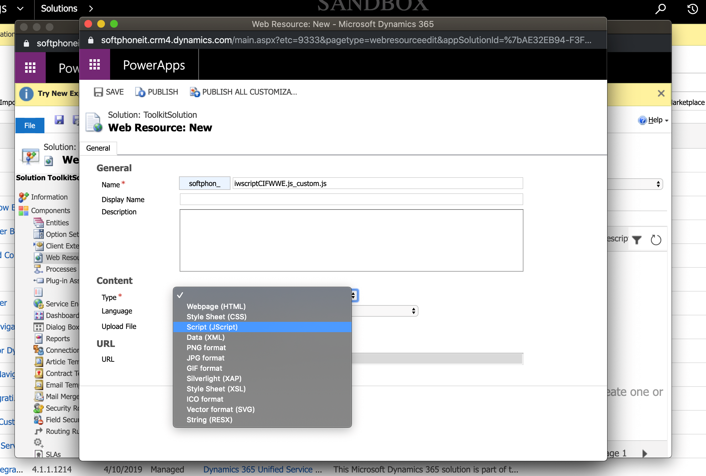Click the info icon in notification bar
706x476 pixels.
[26, 94]
